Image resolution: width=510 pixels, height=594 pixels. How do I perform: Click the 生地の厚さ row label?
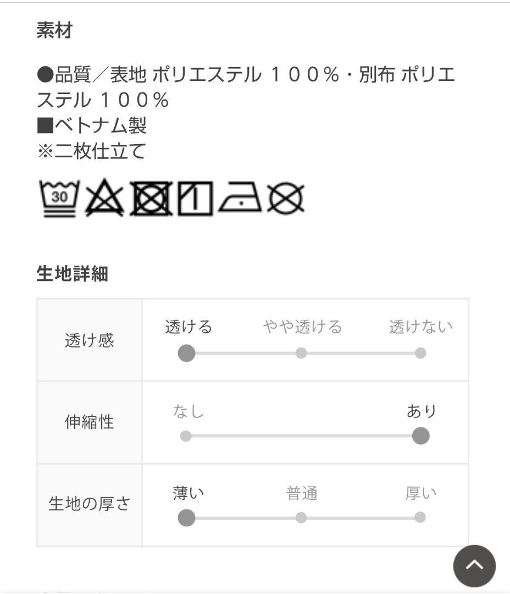point(89,504)
